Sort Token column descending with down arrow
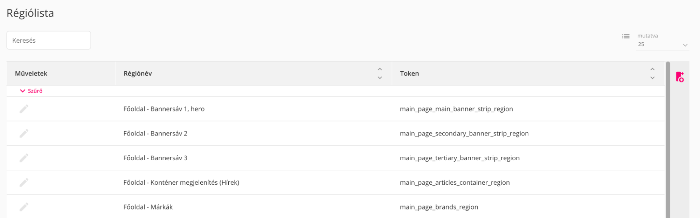Screen dimensions: 700x218 (x=652, y=78)
